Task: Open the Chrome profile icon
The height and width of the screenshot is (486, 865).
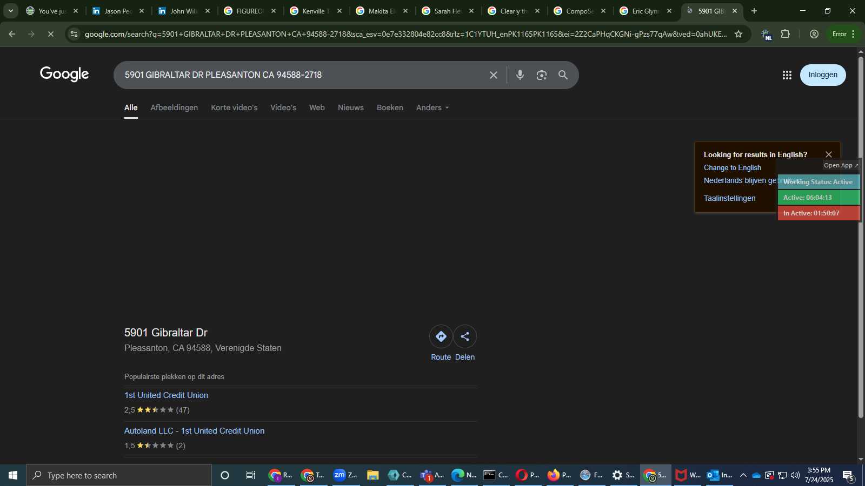Action: (x=814, y=34)
